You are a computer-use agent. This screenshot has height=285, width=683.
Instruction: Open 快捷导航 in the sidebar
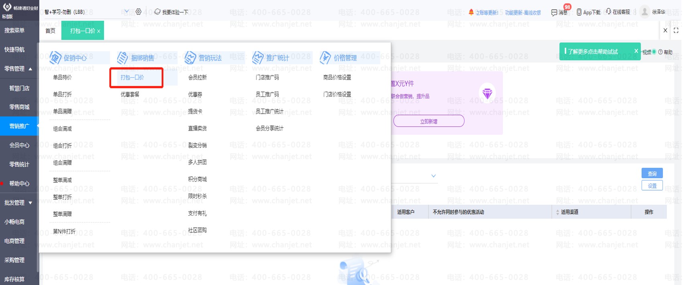pyautogui.click(x=14, y=50)
